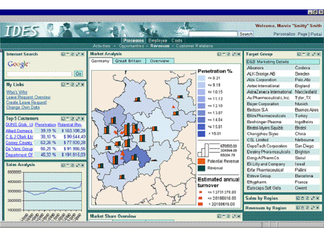Image resolution: width=324 pixels, height=243 pixels.
Task: Close the Market Analysis panel
Action: [238, 54]
